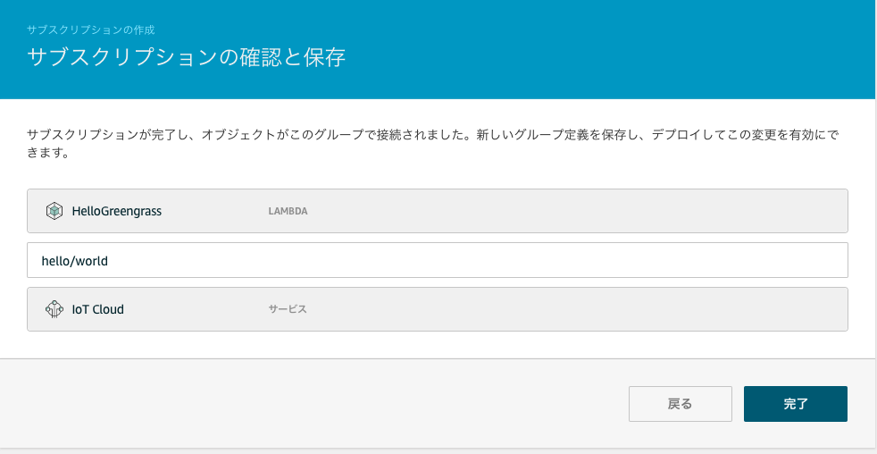Click the サブスクリプションの確認と保存 heading

[187, 58]
